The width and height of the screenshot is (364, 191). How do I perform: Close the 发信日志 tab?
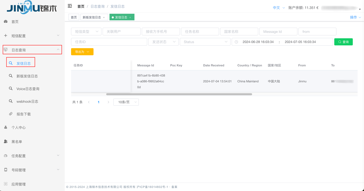pyautogui.click(x=130, y=17)
